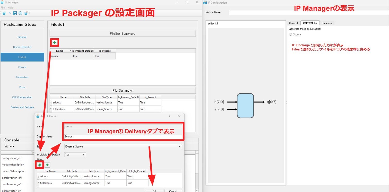Screen dimensions: 389x192
Task: Select fulladder.v row in Edit IP Fileset dialog
Action: 93,183
